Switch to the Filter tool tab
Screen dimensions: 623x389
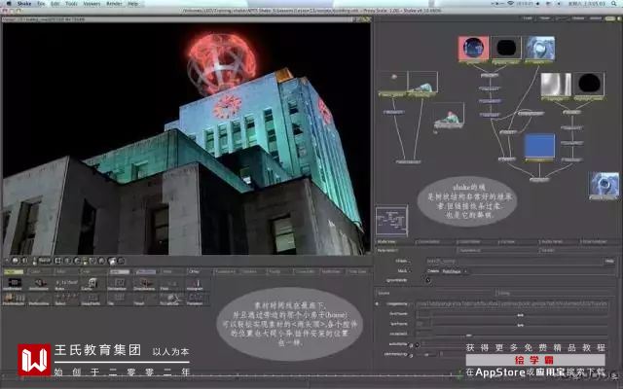(x=66, y=272)
